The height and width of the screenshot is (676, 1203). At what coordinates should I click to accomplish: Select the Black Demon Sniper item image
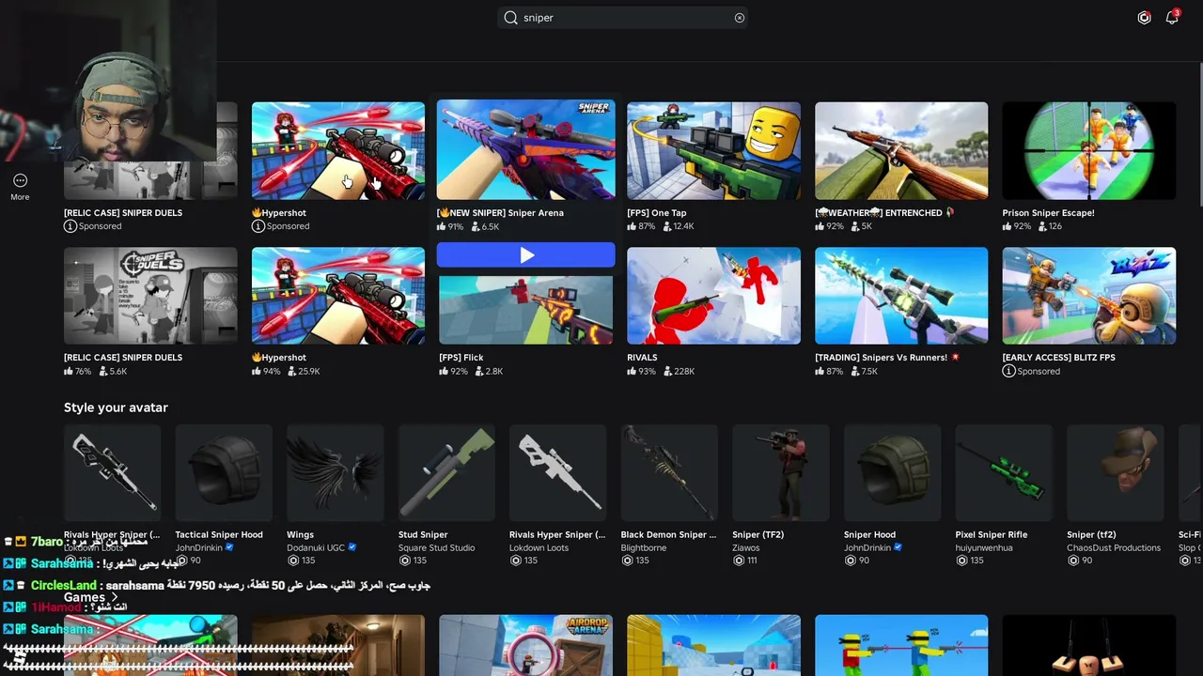(669, 473)
